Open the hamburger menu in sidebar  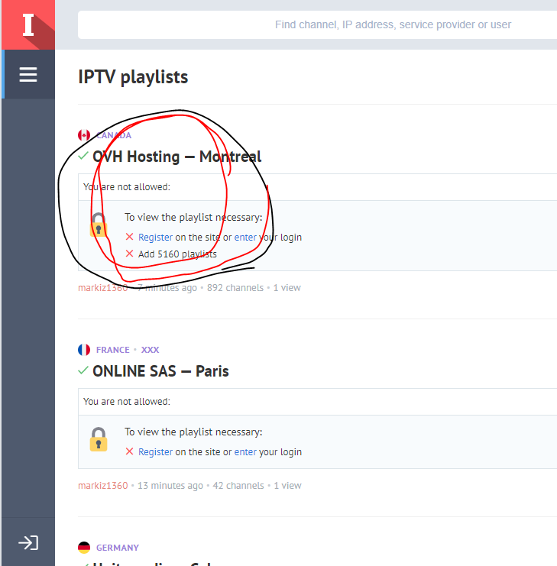28,74
